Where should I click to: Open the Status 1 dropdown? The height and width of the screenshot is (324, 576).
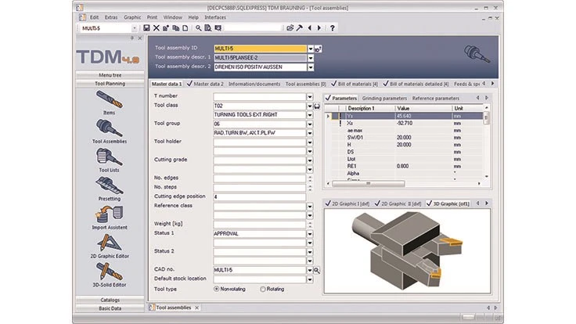coord(310,233)
